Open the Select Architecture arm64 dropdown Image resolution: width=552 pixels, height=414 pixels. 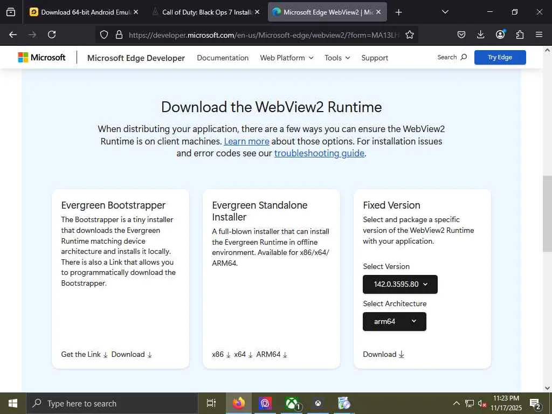coord(394,321)
